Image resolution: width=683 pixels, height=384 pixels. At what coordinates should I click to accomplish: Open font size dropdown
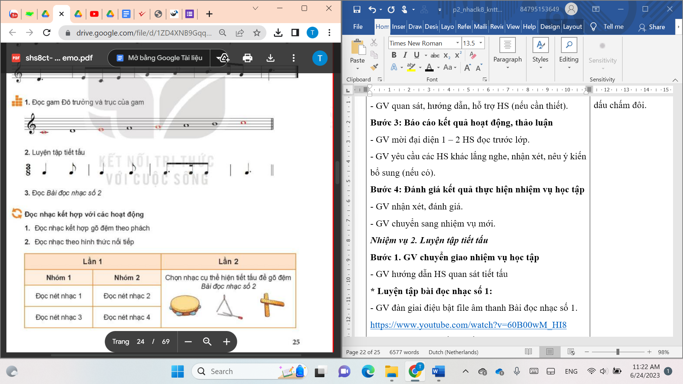click(481, 43)
